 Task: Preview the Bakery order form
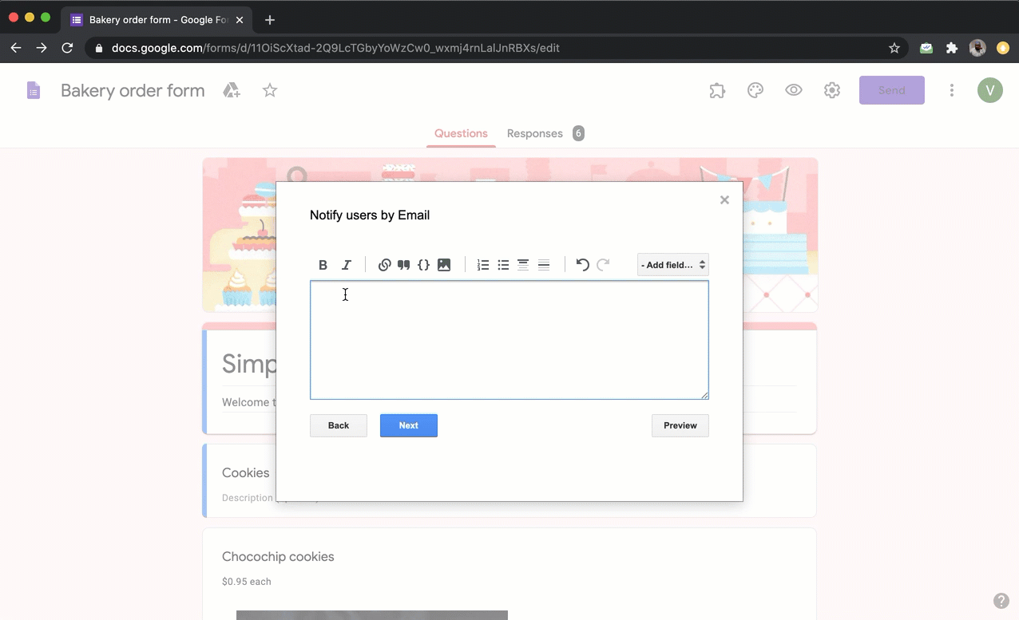pyautogui.click(x=794, y=90)
